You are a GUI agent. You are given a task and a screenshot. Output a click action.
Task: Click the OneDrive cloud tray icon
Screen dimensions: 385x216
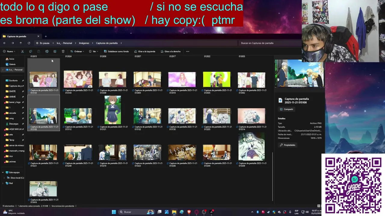point(279,212)
